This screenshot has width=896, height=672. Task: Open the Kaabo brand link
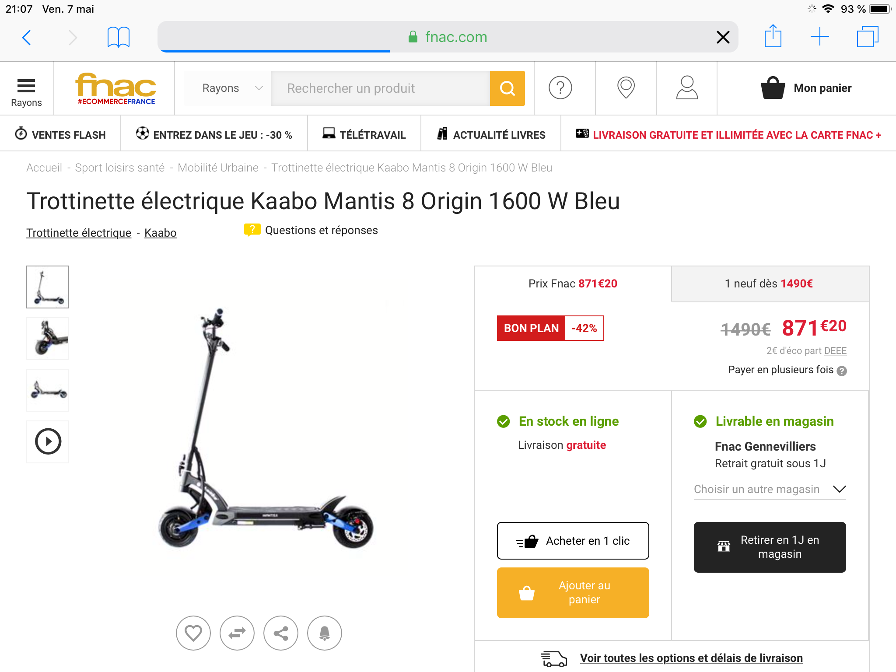(x=160, y=233)
